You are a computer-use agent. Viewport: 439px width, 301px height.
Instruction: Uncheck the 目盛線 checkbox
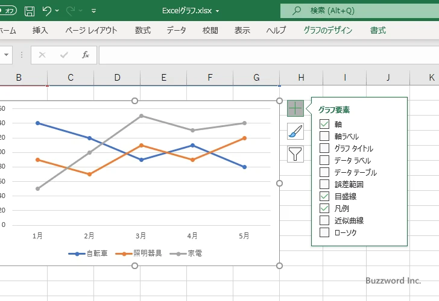[x=324, y=196]
